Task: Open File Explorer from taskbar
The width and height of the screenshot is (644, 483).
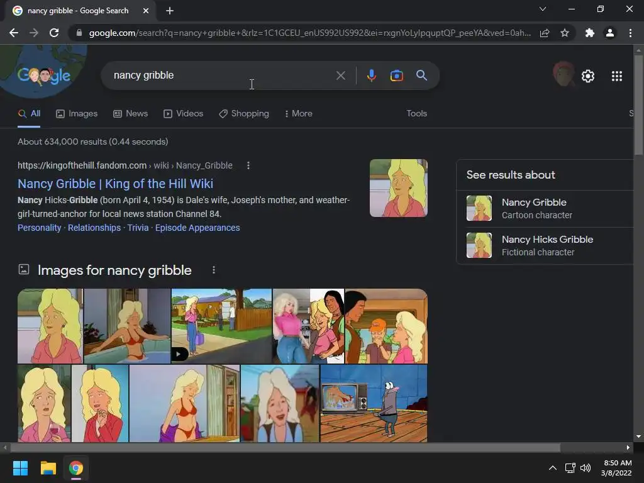Action: click(48, 468)
